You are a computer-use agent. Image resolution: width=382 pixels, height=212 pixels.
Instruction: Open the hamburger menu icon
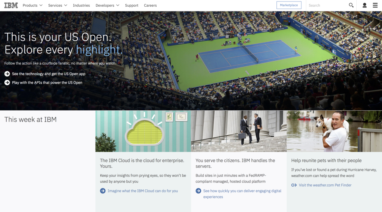tap(375, 5)
